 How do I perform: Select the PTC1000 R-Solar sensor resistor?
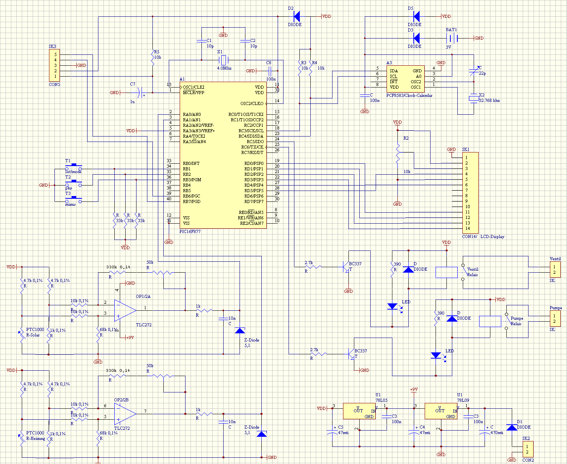point(22,335)
